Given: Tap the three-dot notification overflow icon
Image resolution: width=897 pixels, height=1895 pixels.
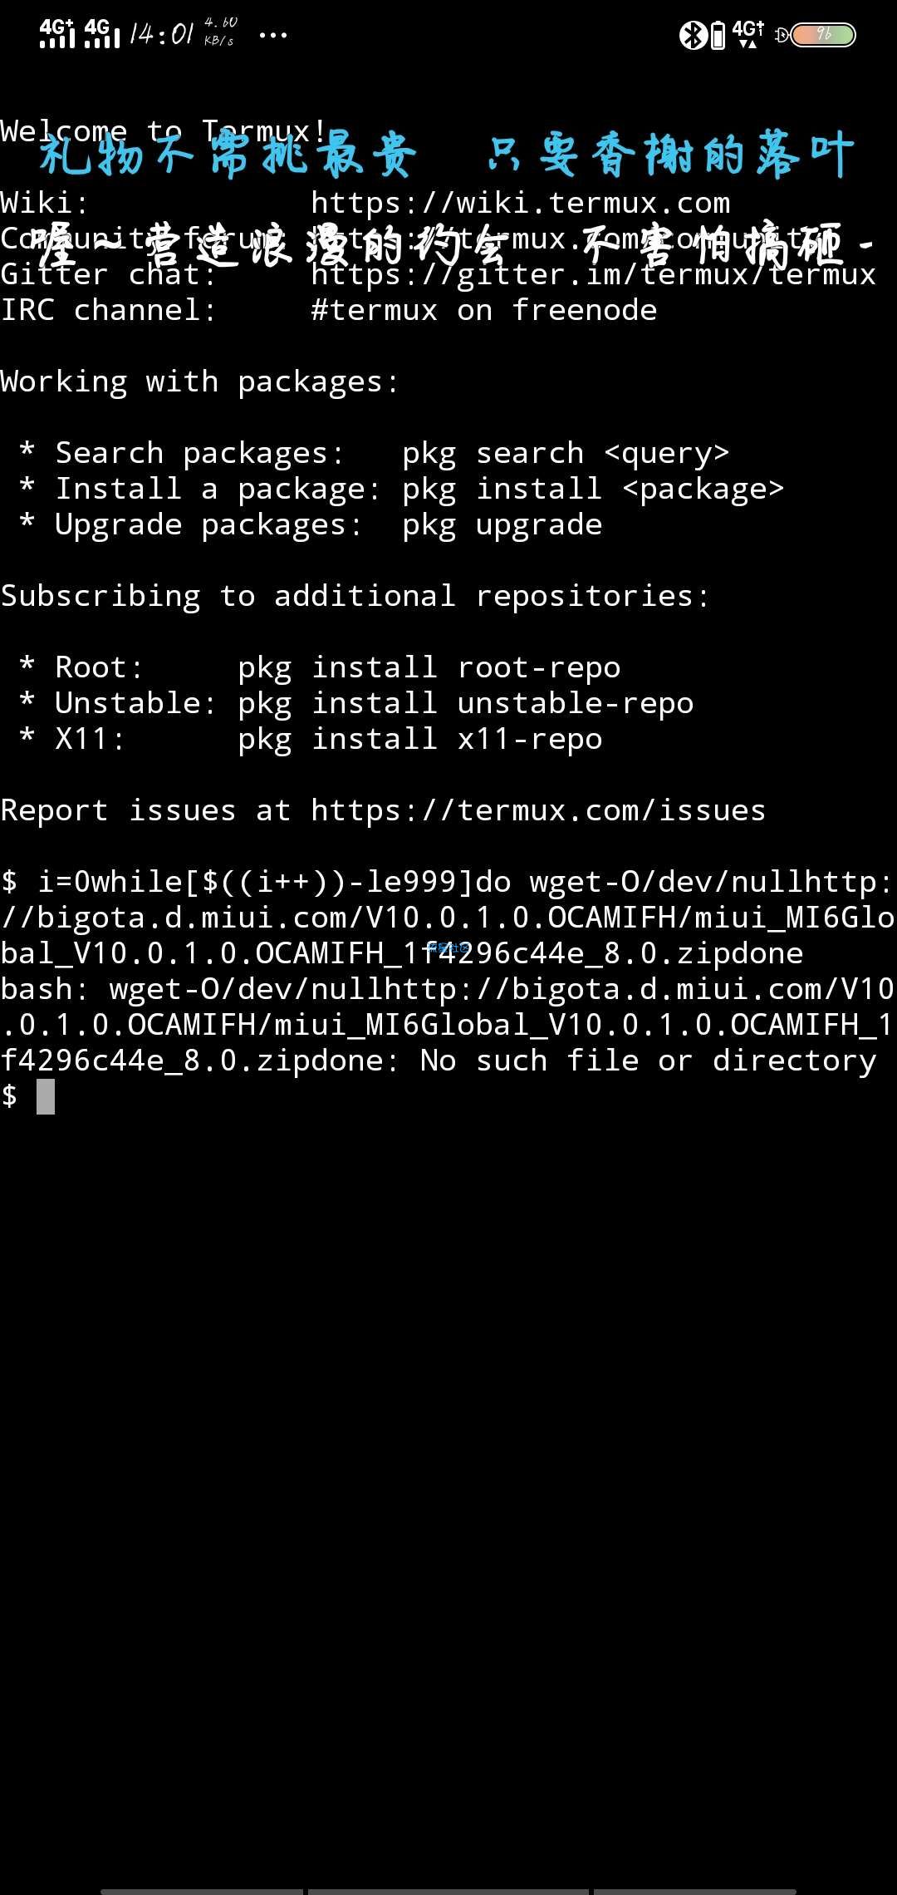Looking at the screenshot, I should [x=273, y=35].
